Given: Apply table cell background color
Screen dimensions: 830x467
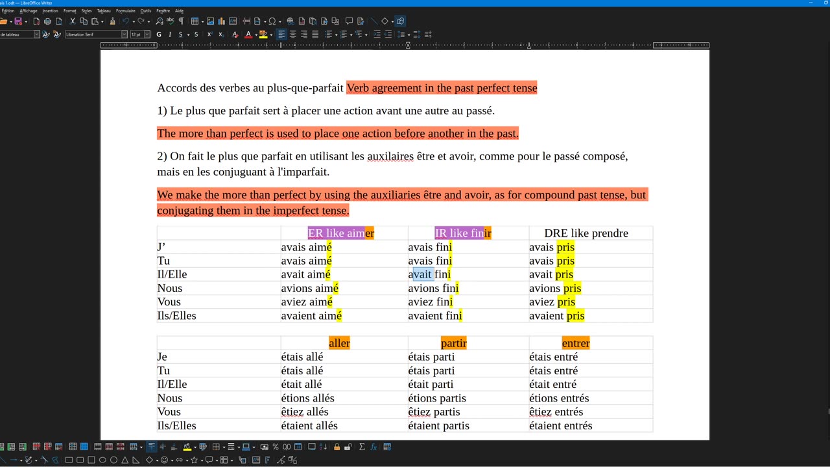Looking at the screenshot, I should pos(186,447).
